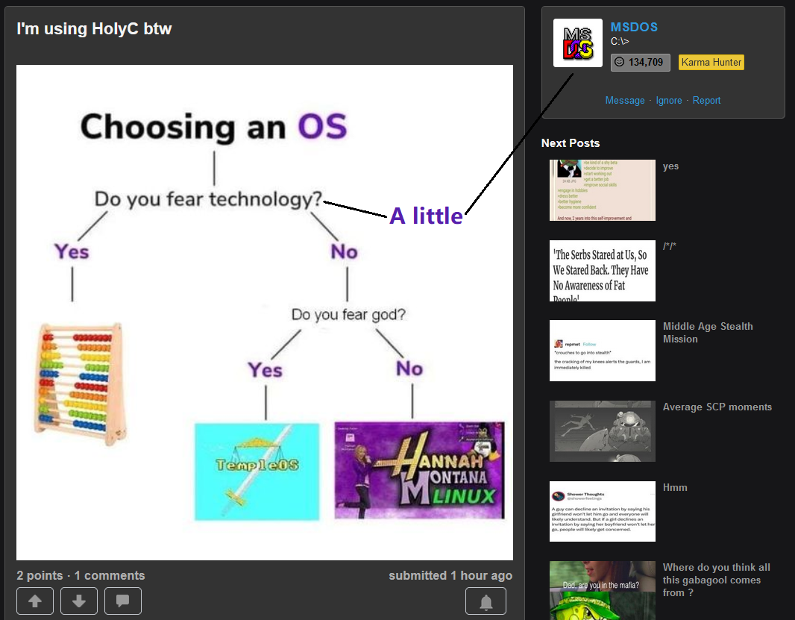The width and height of the screenshot is (795, 620).
Task: Open MSDOS user profile name link
Action: (x=634, y=27)
